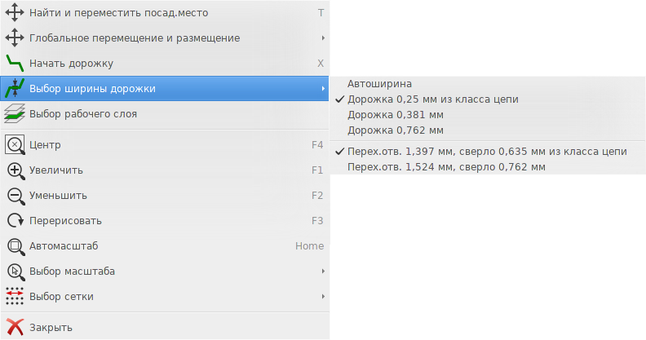Click the 'Автомасштаб' zoom-fit icon

point(15,246)
